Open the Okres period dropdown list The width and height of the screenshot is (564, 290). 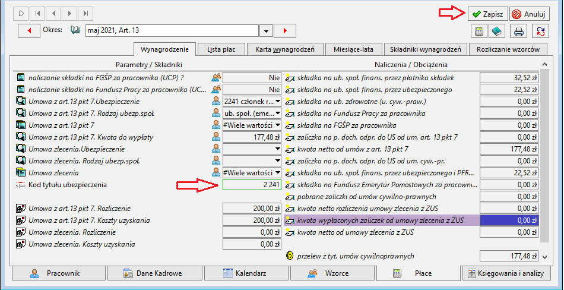click(x=266, y=31)
